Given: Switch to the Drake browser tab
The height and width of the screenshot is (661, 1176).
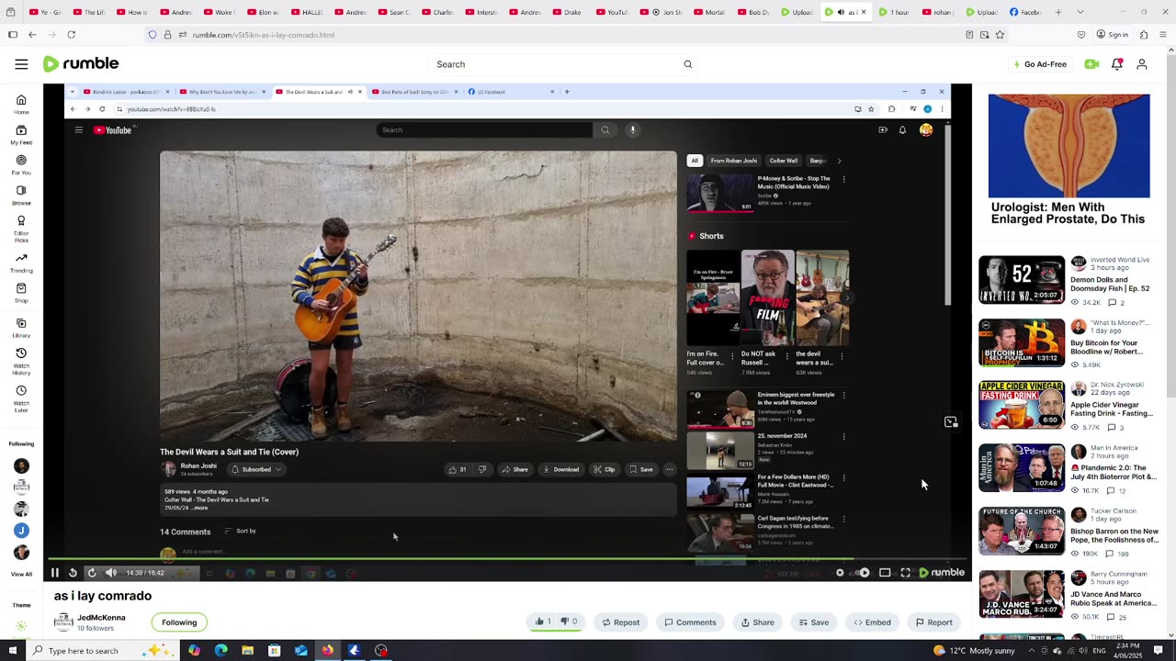Looking at the screenshot, I should coord(571,12).
